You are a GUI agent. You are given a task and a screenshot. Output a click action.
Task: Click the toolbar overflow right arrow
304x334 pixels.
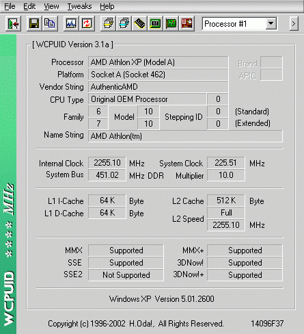point(294,23)
